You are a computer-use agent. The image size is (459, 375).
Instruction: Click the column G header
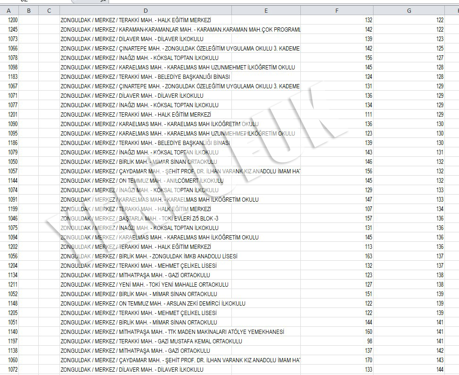409,10
